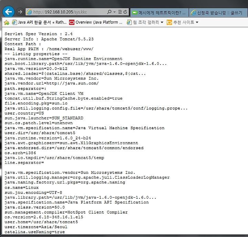Click 'java.io.tmpdir=/usr/share/tomcat5/temp' text
The image size is (248, 237).
pos(54,158)
